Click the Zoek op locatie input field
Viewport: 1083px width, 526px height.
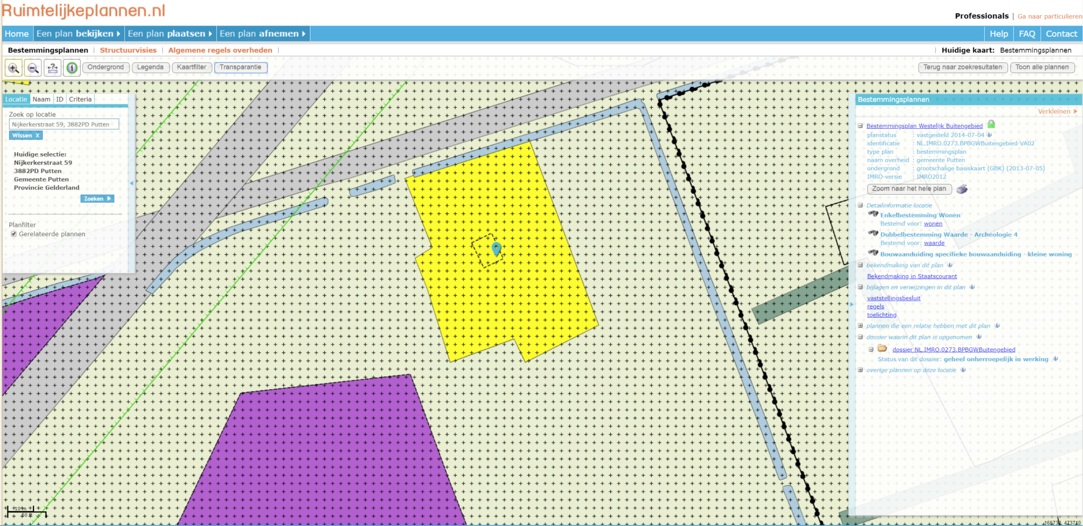(64, 124)
